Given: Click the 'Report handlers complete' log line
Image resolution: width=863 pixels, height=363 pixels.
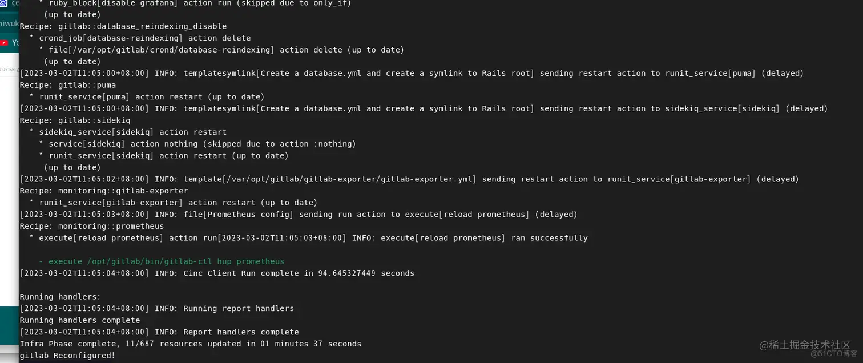Looking at the screenshot, I should tap(159, 332).
